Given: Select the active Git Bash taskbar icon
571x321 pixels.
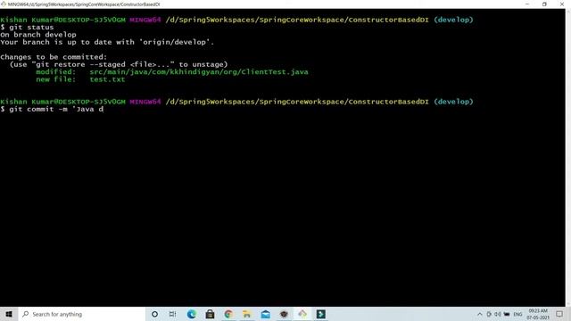Looking at the screenshot, I should pyautogui.click(x=302, y=314).
